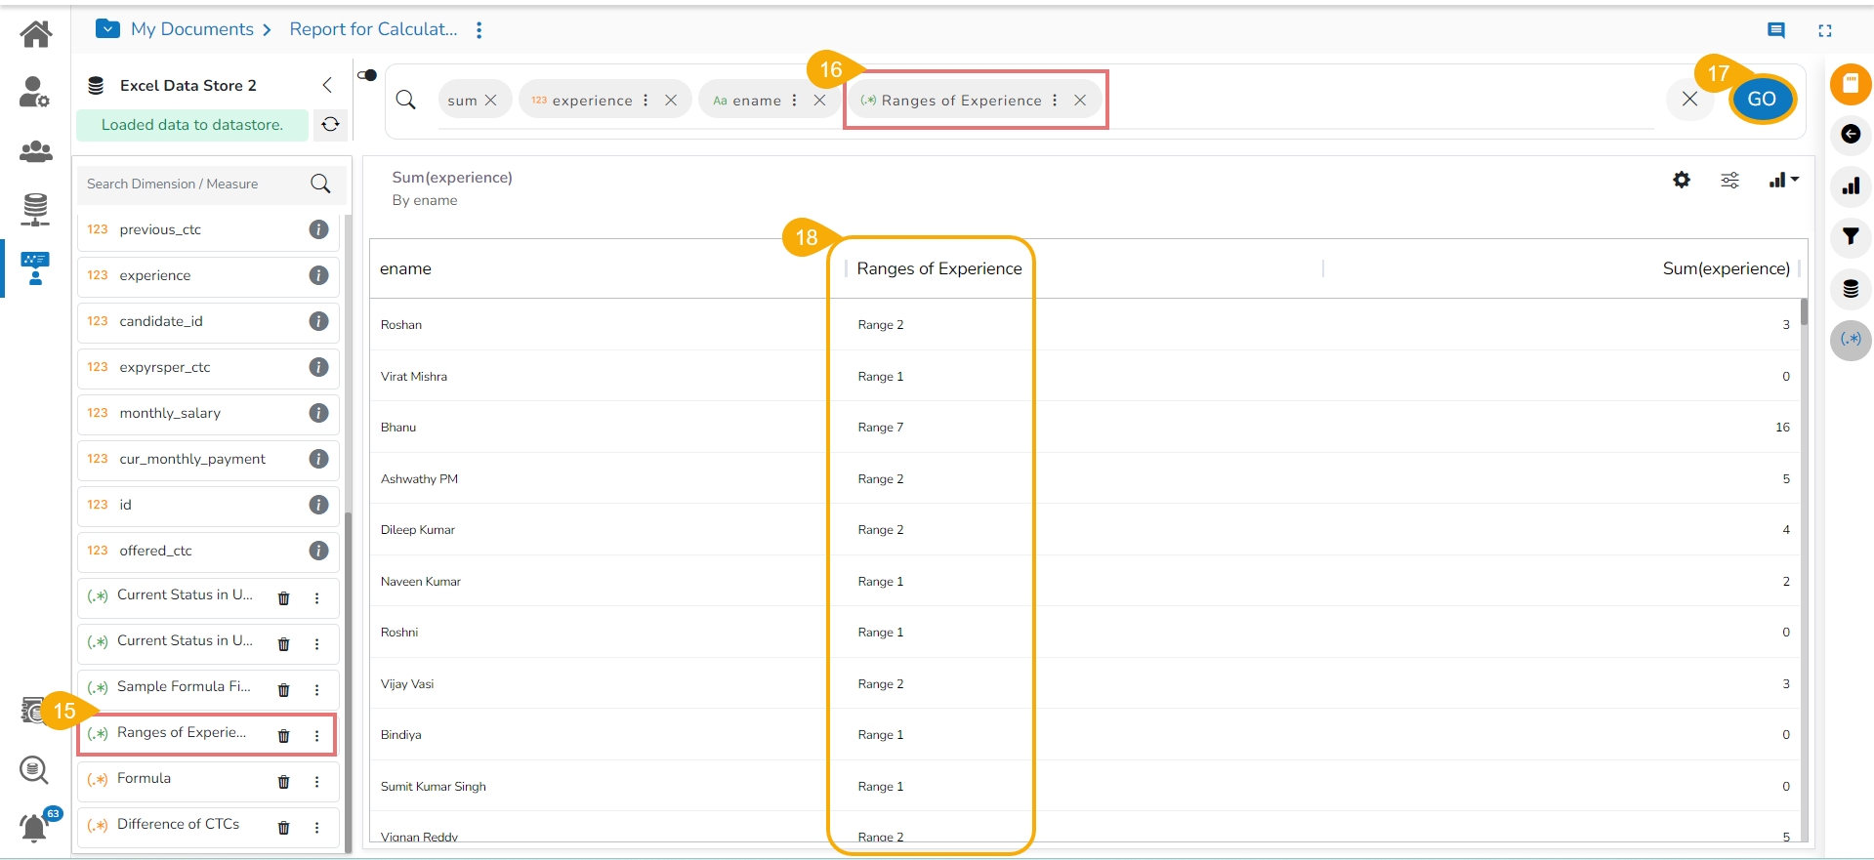Open the chart properties sliders icon
Image resolution: width=1874 pixels, height=860 pixels.
[x=1729, y=180]
